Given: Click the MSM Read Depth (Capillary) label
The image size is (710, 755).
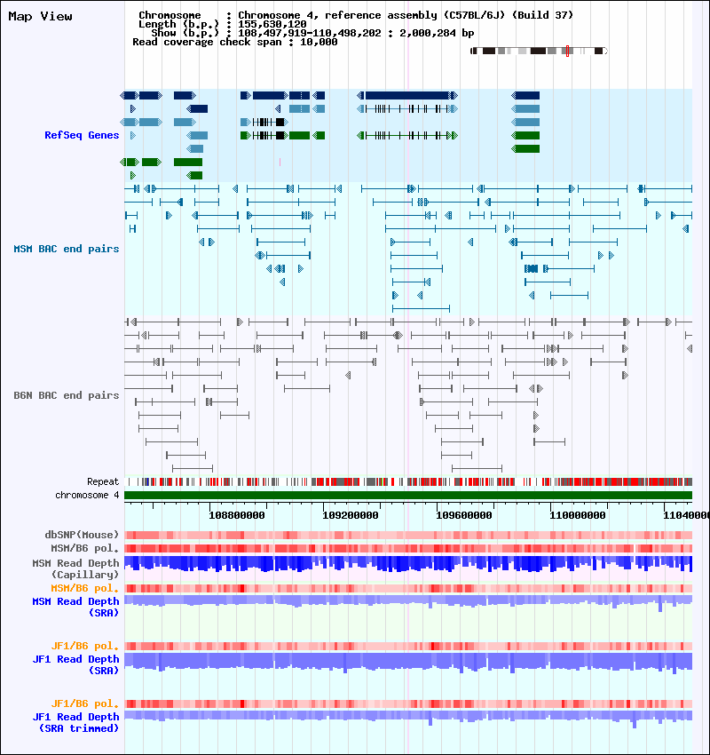Looking at the screenshot, I should tap(76, 568).
